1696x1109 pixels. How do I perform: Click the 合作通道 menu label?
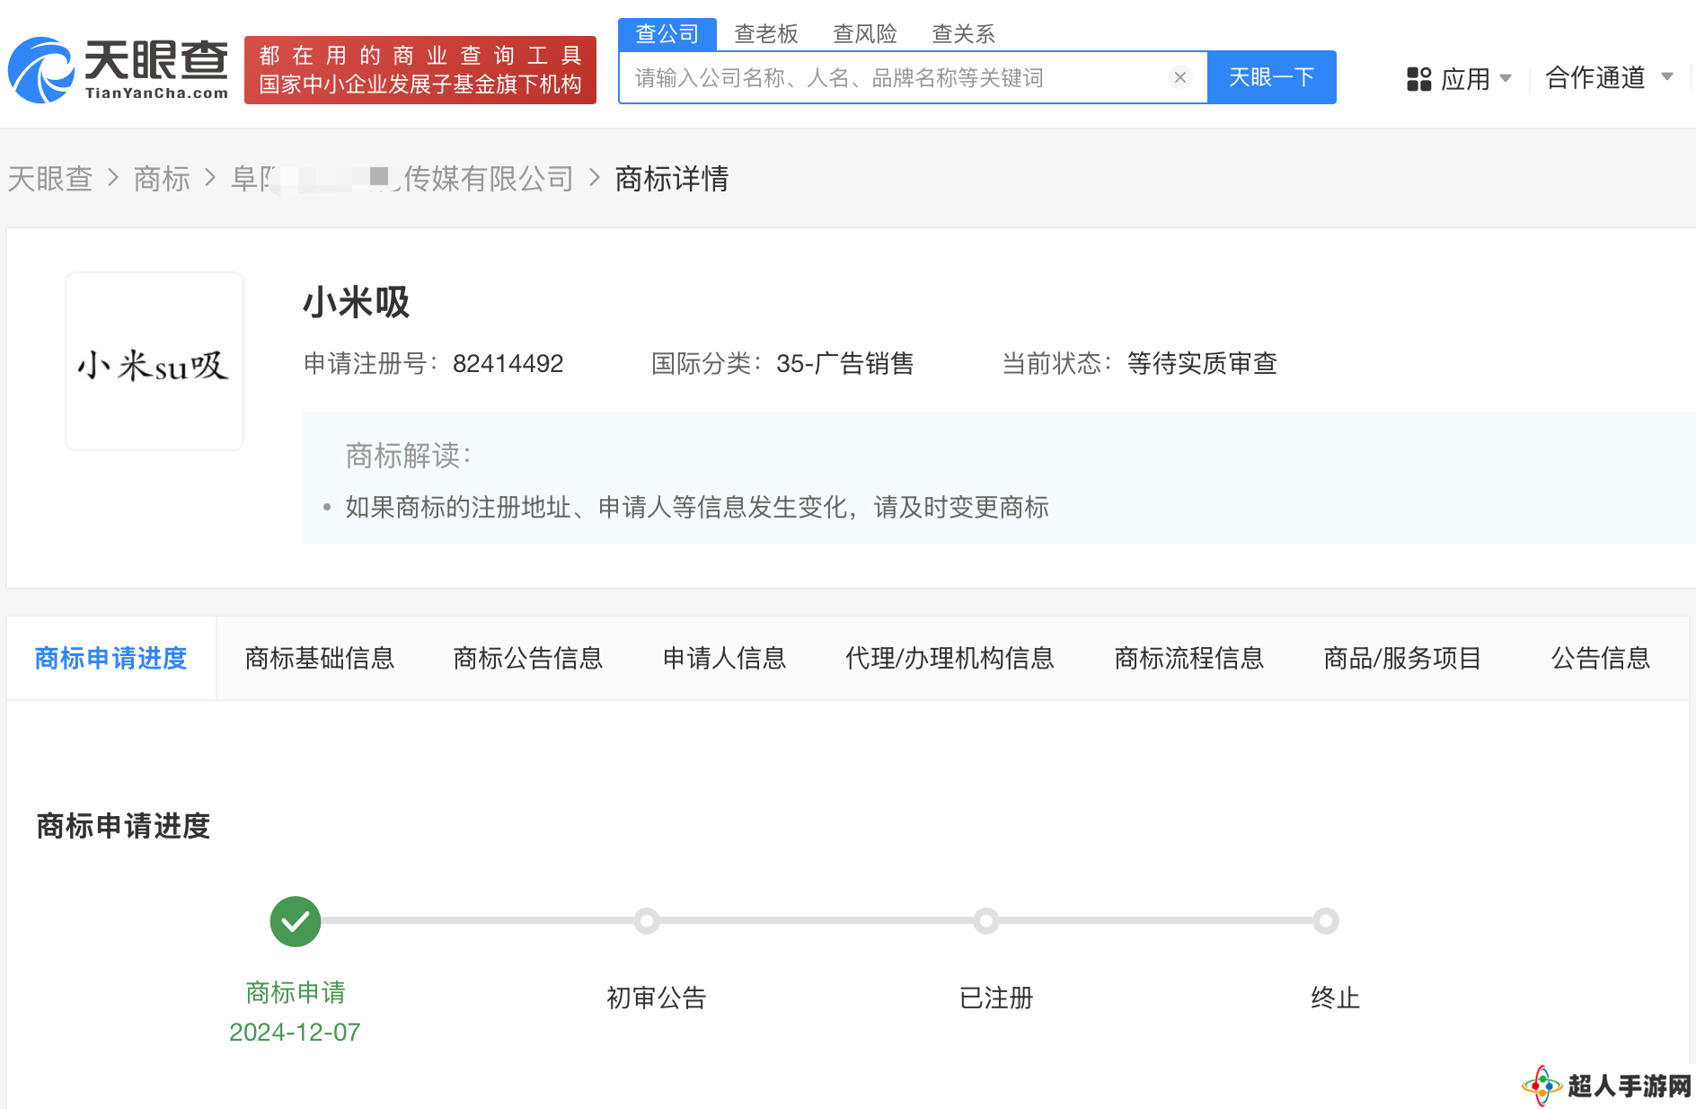1595,77
